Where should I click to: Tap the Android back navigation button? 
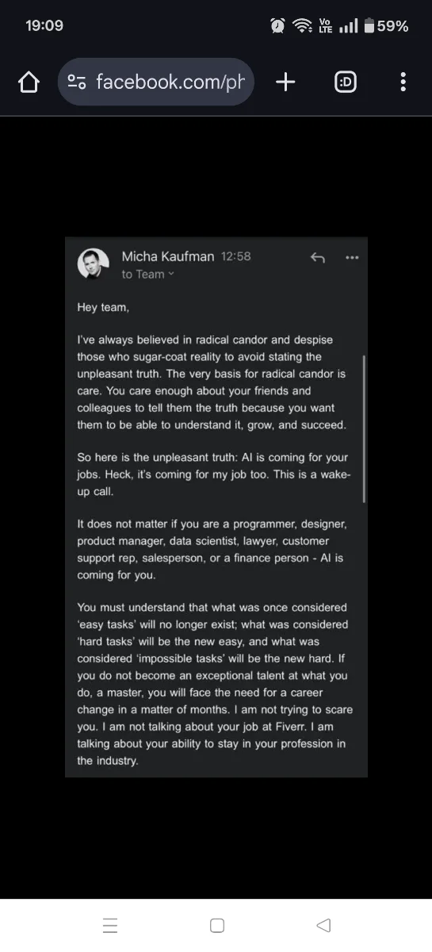click(x=323, y=926)
